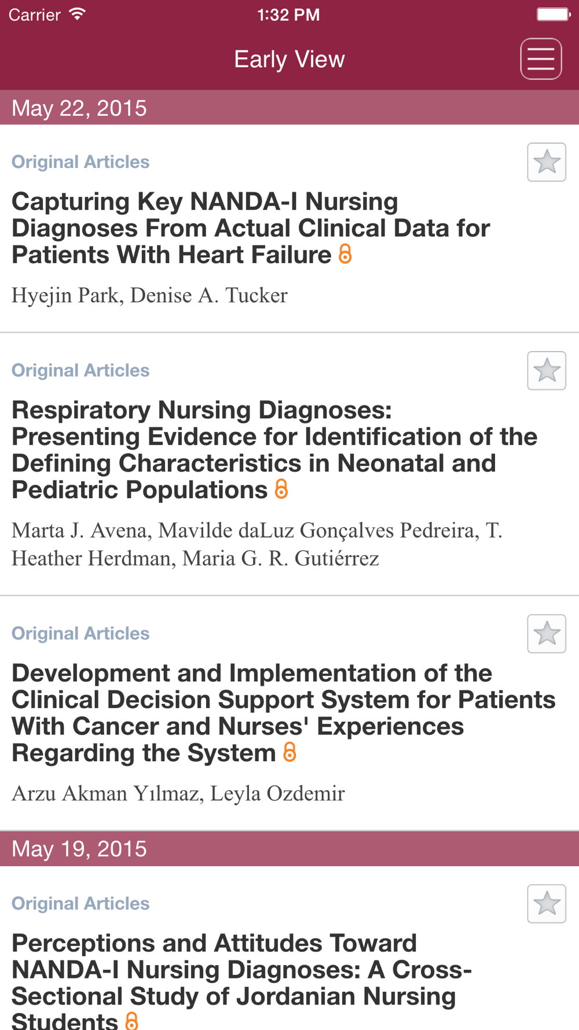This screenshot has width=579, height=1030.
Task: Open Development and Implementation of Clinical Decision article
Action: 284,713
